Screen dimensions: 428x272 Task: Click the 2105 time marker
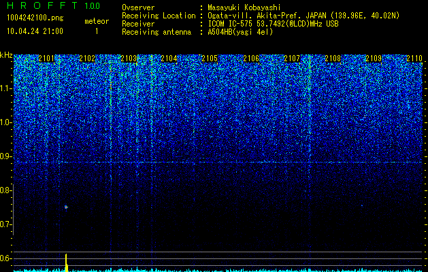(x=210, y=58)
